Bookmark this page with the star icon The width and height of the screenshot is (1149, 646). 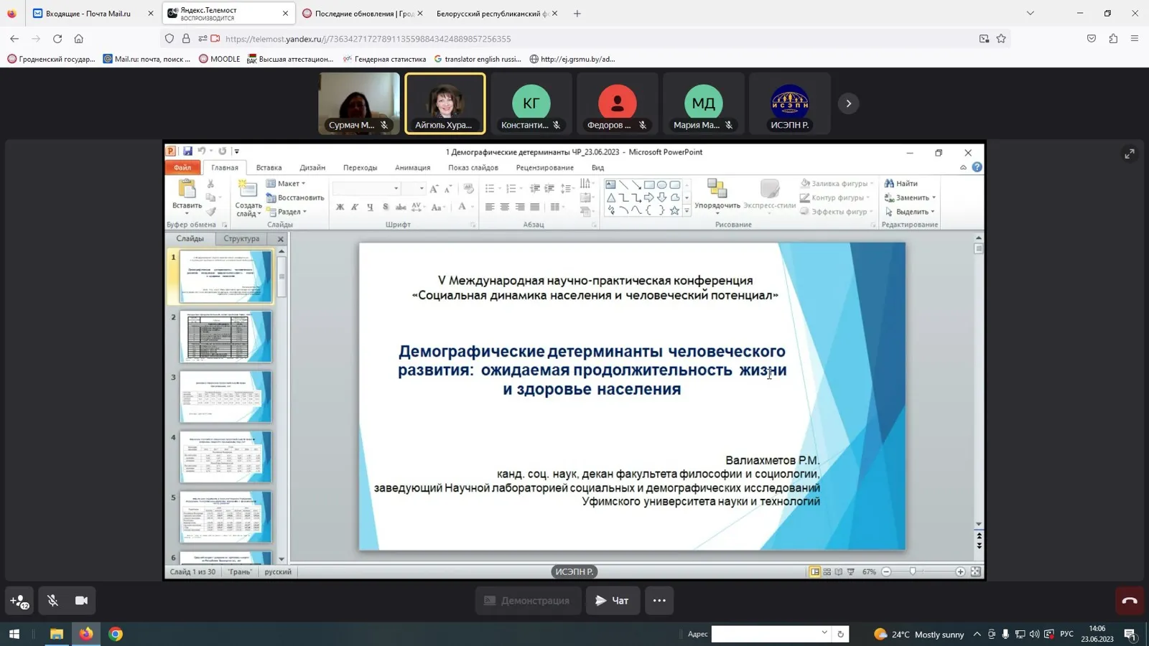pyautogui.click(x=1001, y=39)
